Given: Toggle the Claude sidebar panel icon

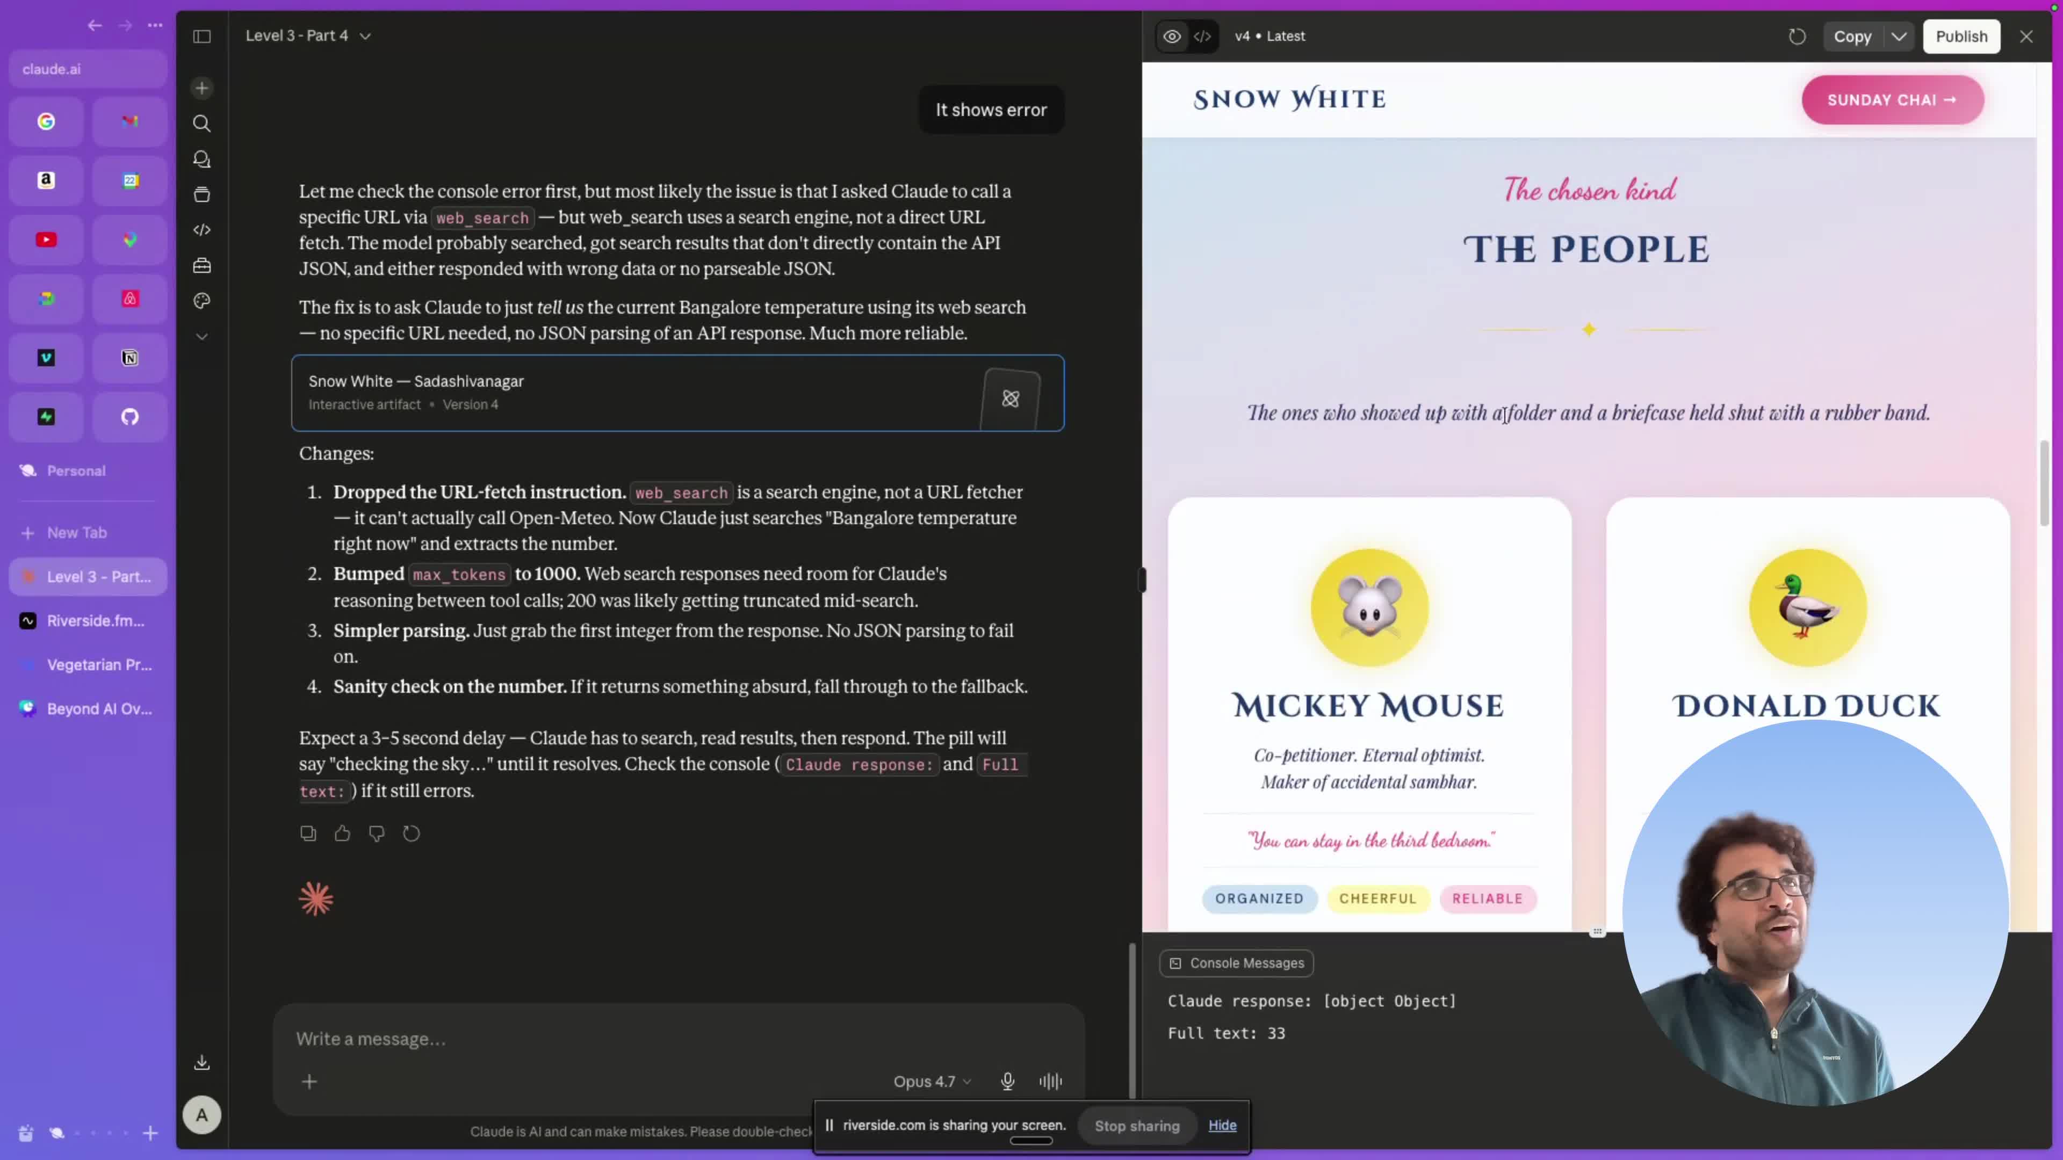Looking at the screenshot, I should pos(202,36).
